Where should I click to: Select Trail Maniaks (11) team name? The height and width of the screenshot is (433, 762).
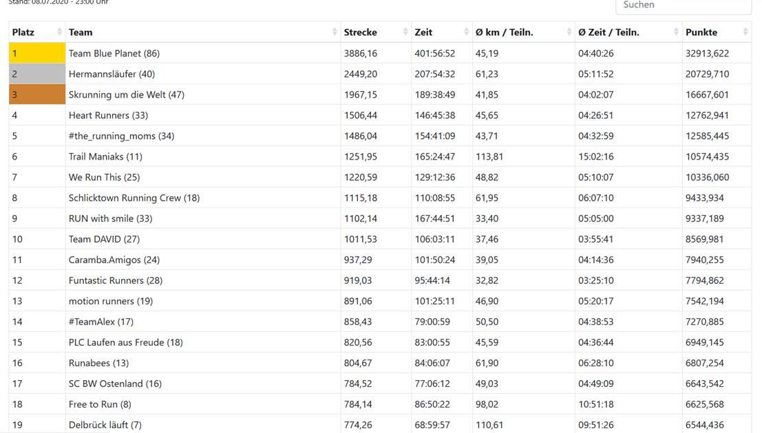(x=105, y=156)
